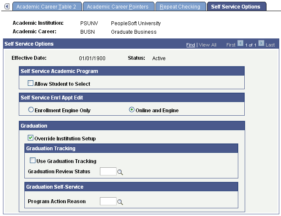Show previous row arrow next to First
The width and height of the screenshot is (281, 216).
tap(240, 44)
